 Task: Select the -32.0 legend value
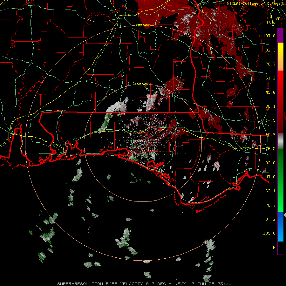coord(269,163)
